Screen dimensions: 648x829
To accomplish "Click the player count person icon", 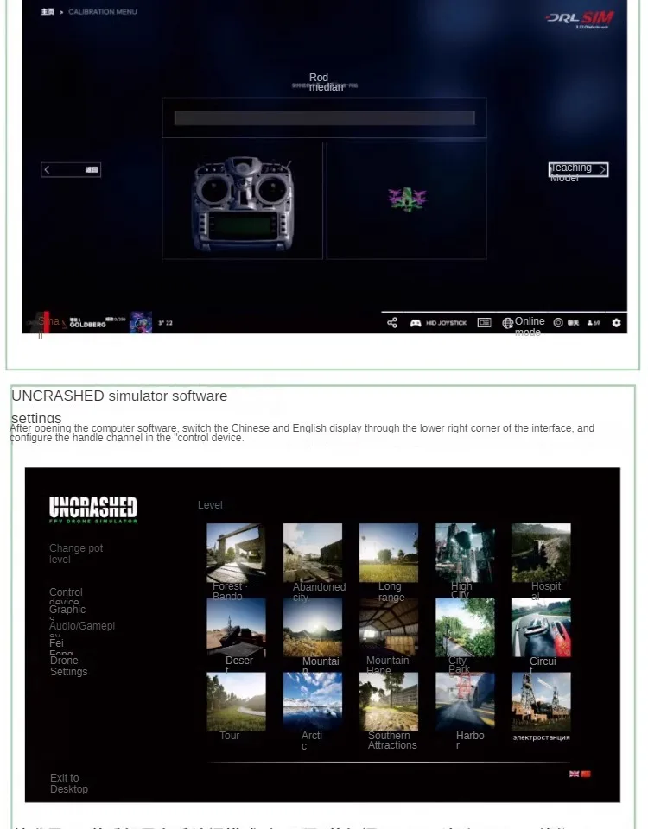I will coord(590,322).
